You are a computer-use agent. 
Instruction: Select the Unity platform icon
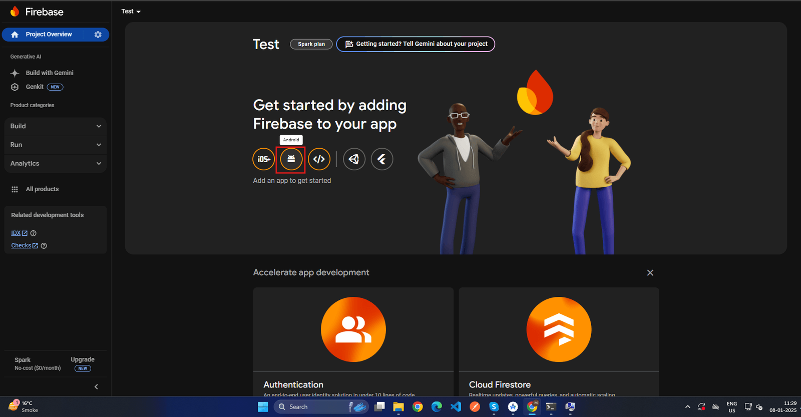(x=354, y=159)
